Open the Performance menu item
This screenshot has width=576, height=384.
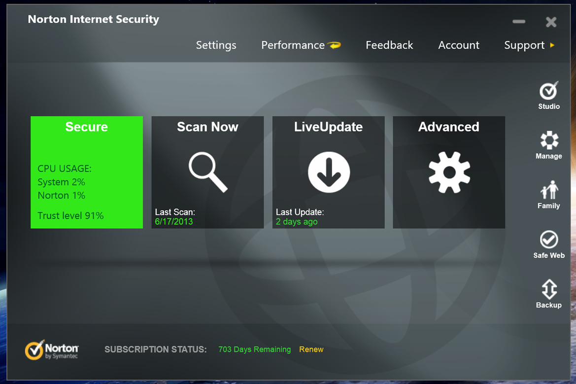point(293,45)
